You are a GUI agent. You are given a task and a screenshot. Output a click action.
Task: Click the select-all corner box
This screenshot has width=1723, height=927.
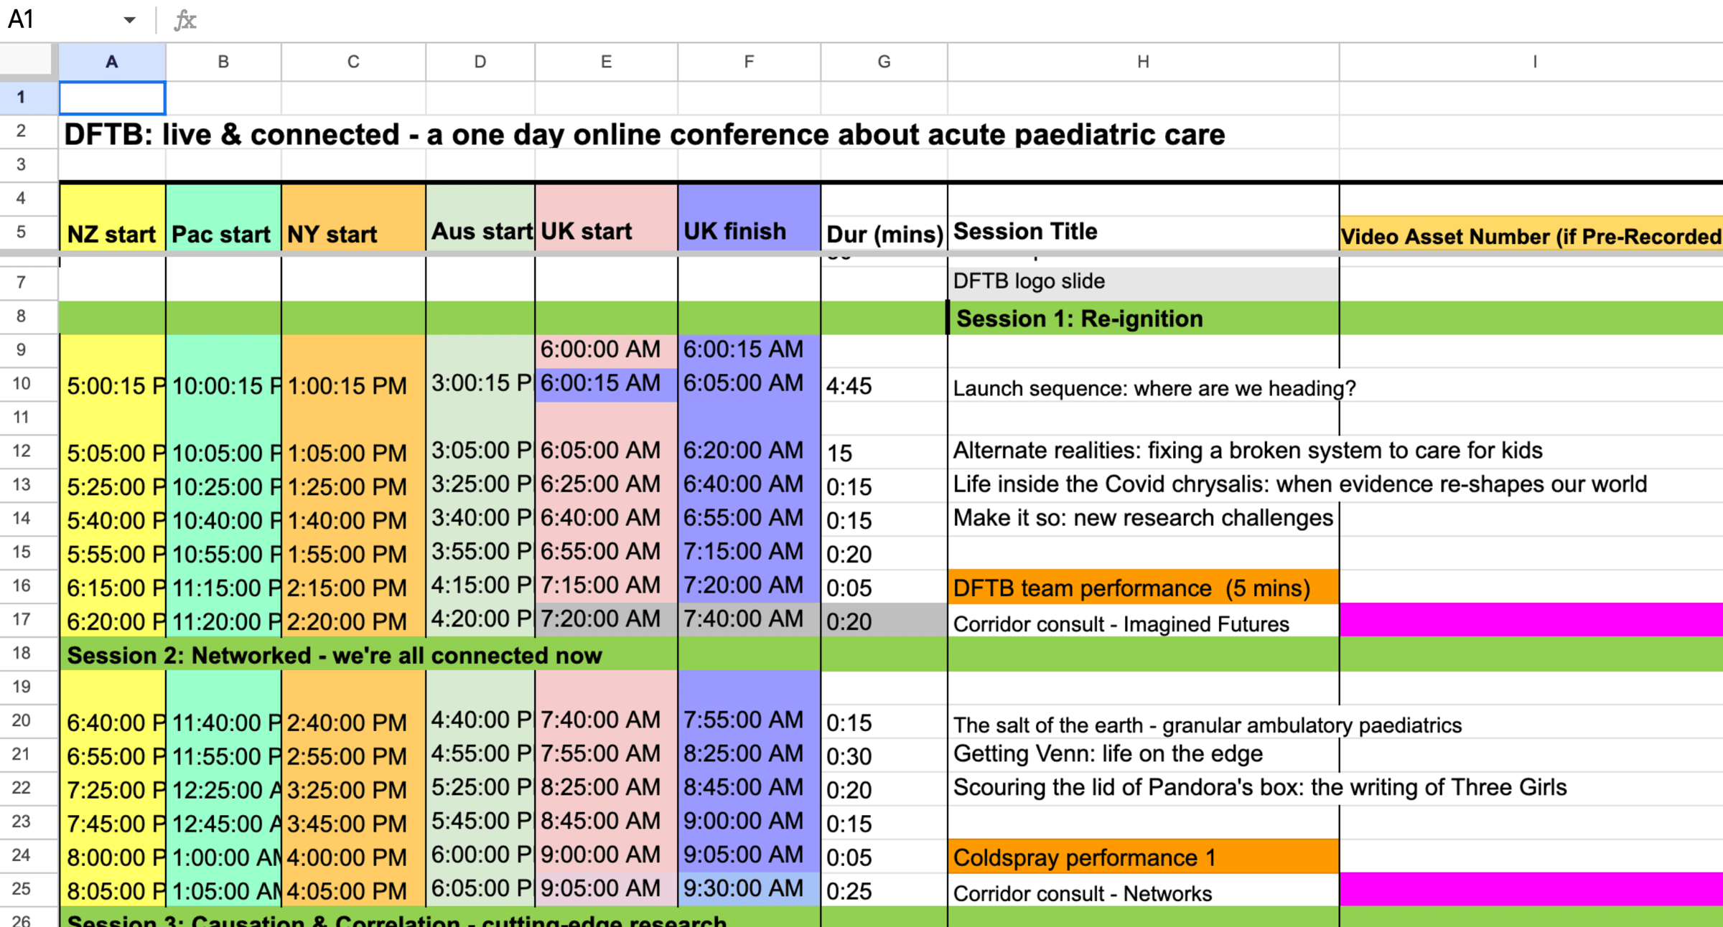(29, 60)
